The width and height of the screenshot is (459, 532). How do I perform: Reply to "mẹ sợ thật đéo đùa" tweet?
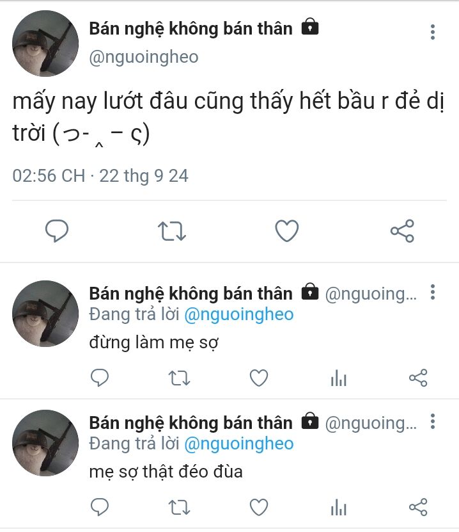pyautogui.click(x=99, y=508)
